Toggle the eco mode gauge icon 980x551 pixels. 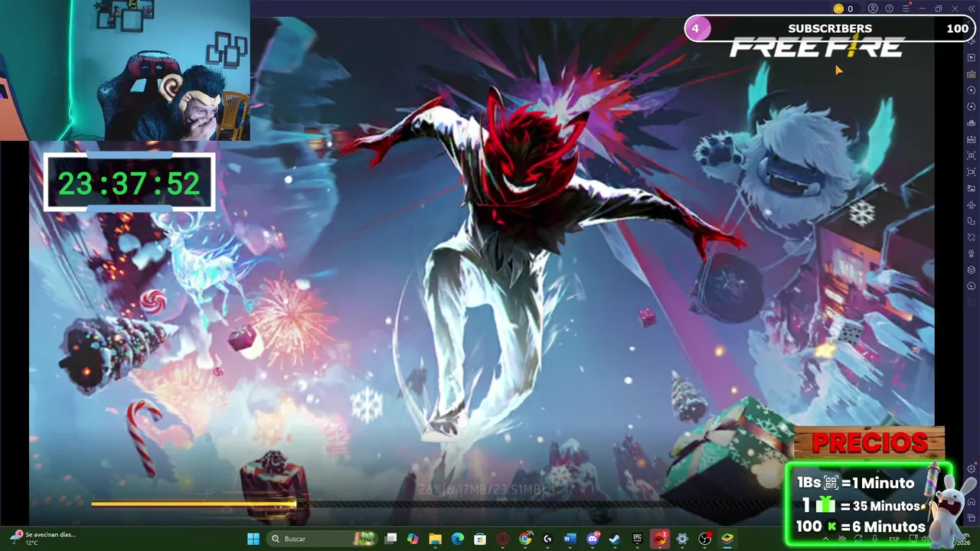[972, 286]
